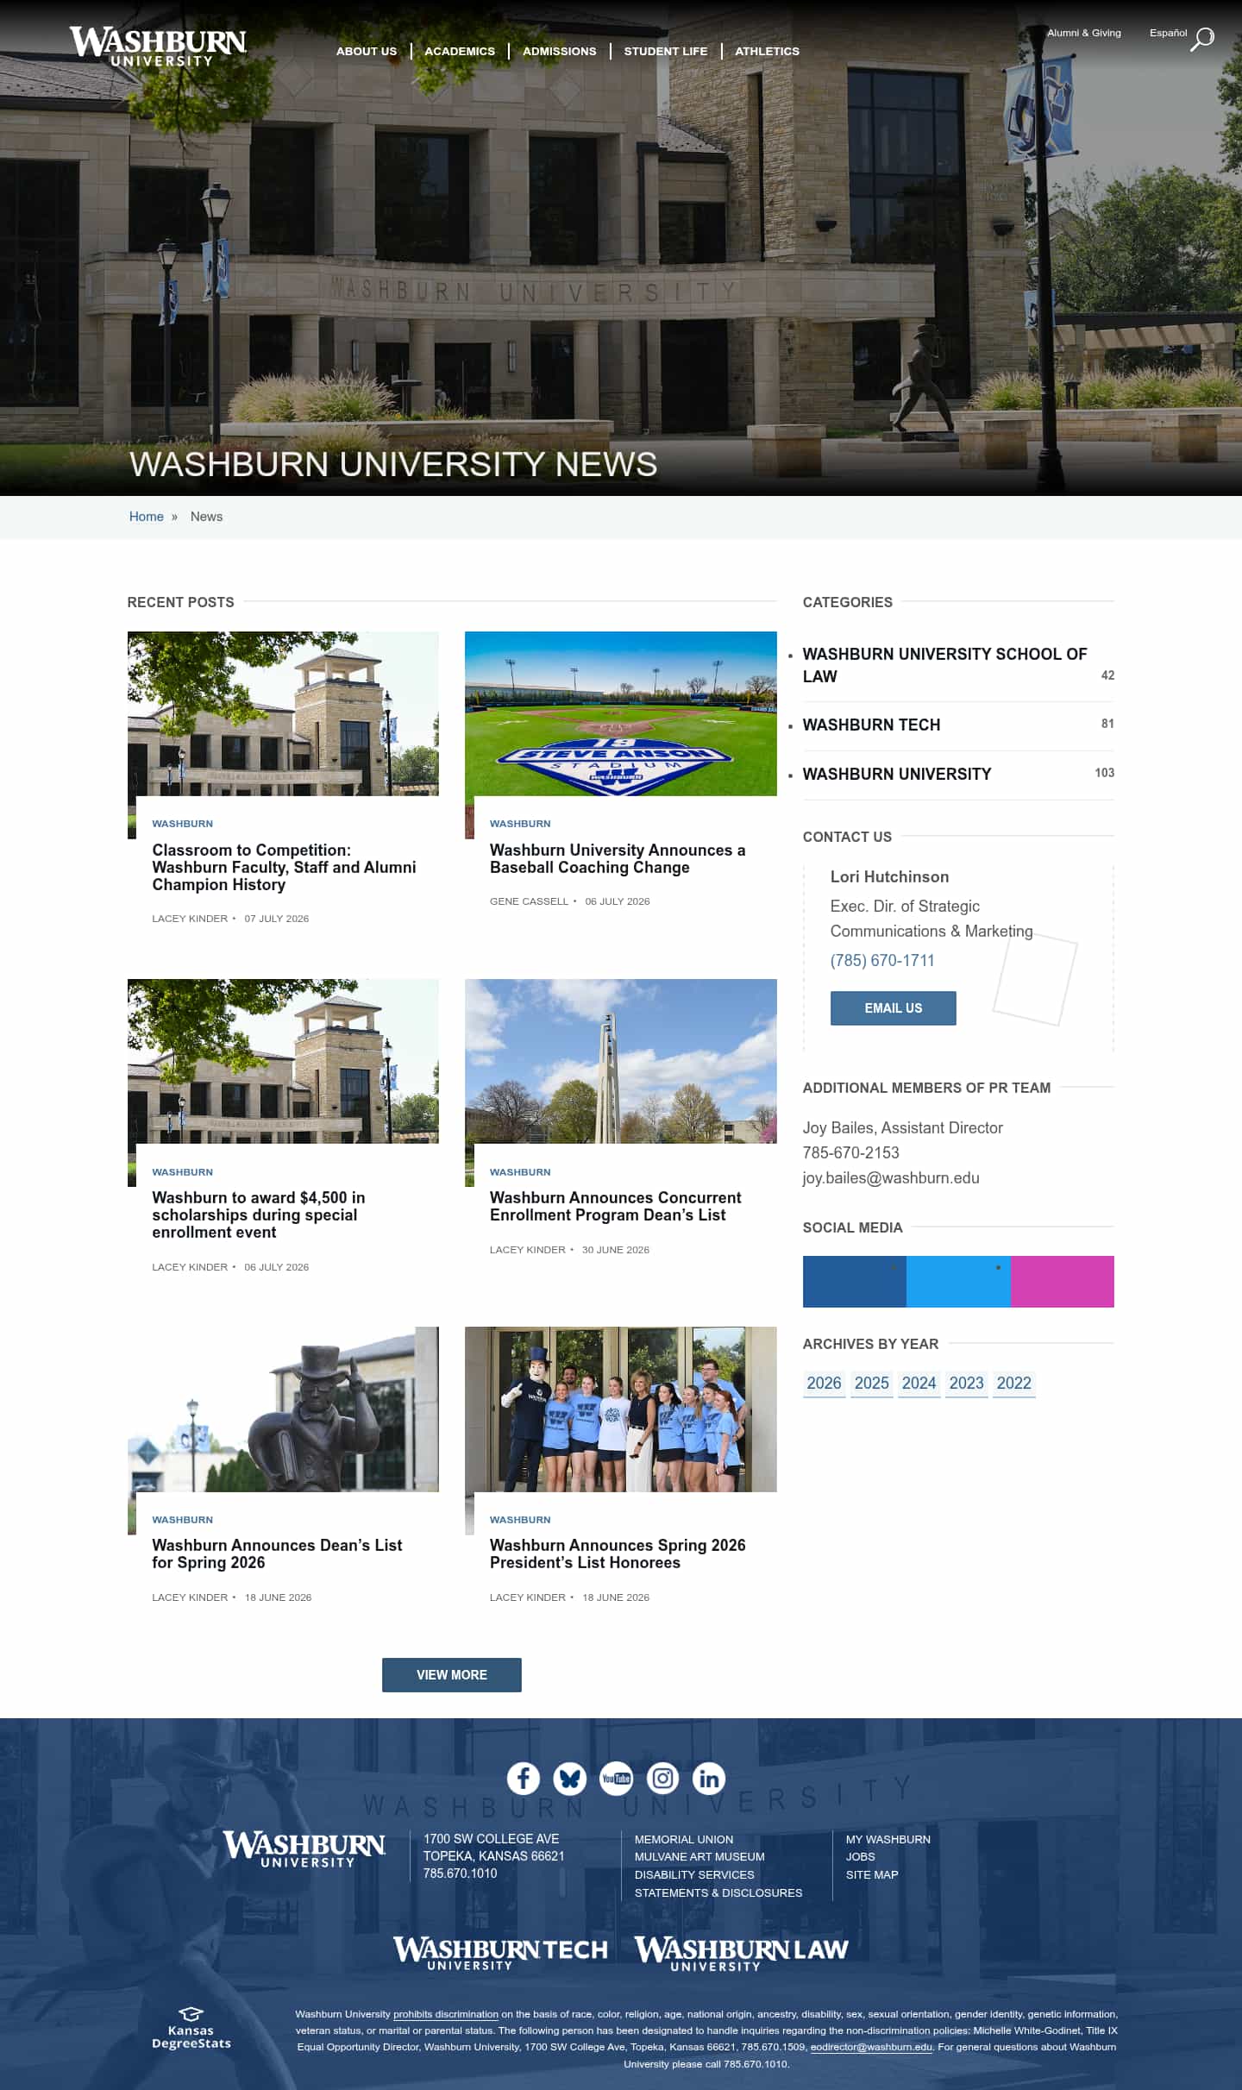Open the Kansas DegreeStats logo
The height and width of the screenshot is (2090, 1242).
191,2028
